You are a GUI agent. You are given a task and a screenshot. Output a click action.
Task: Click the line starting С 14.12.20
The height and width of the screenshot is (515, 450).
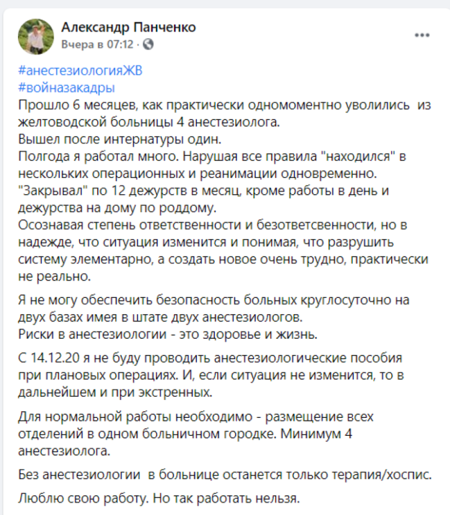(x=210, y=358)
